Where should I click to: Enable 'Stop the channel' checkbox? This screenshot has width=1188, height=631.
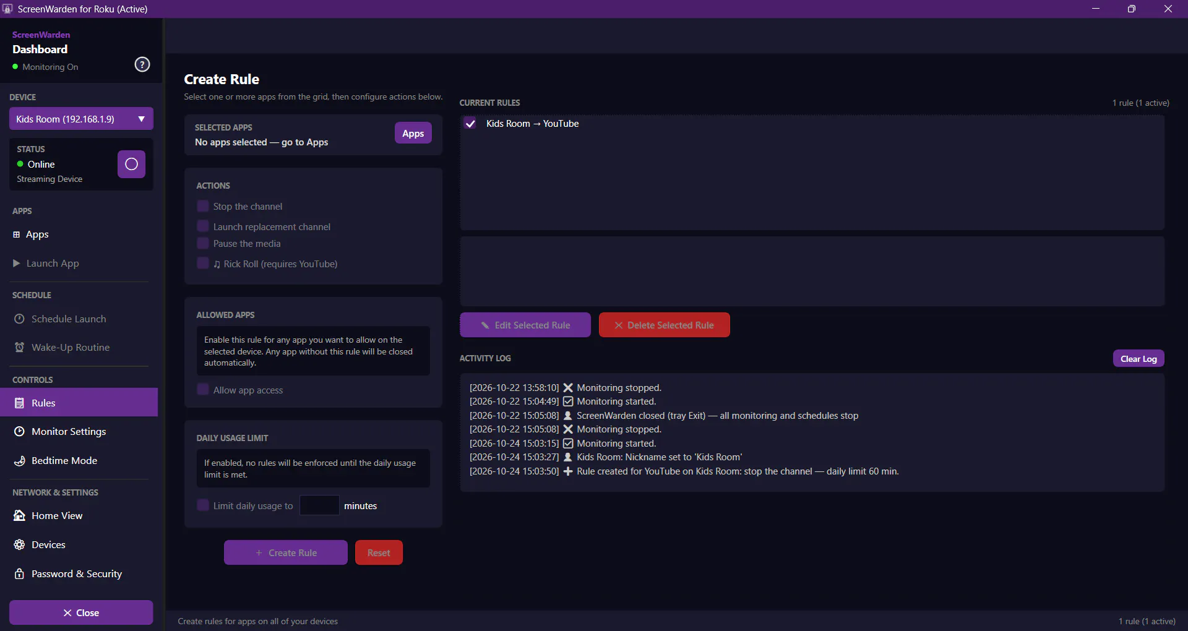(203, 206)
